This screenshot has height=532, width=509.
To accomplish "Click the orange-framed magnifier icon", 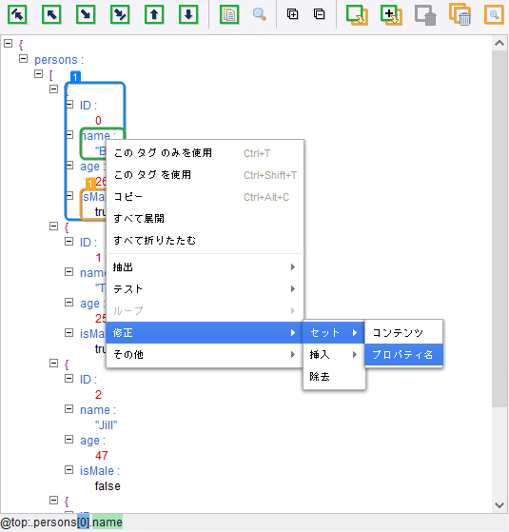I will click(x=494, y=14).
